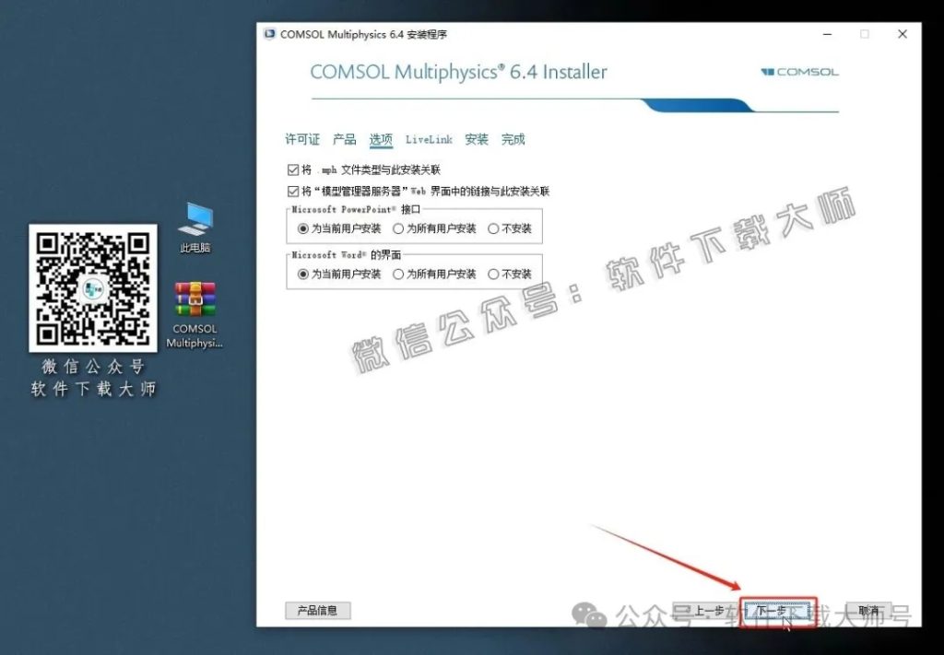Image resolution: width=944 pixels, height=655 pixels.
Task: Switch to the 产品 tab
Action: pos(344,139)
